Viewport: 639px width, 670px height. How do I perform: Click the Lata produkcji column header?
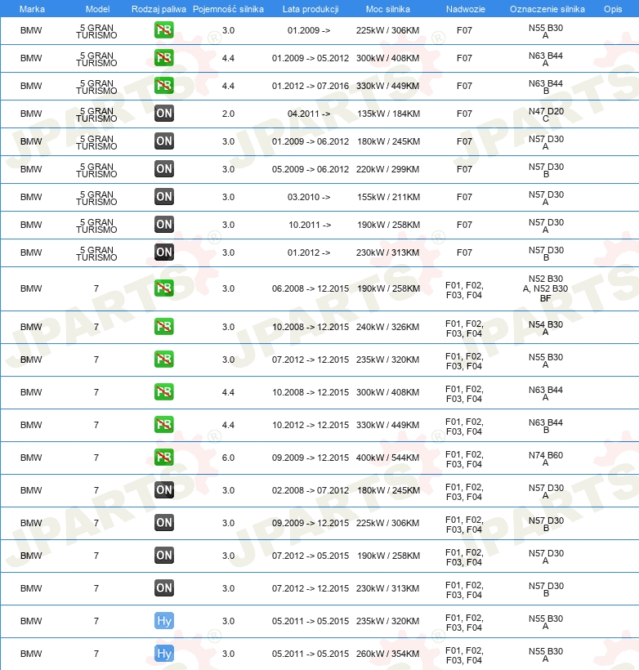[311, 9]
